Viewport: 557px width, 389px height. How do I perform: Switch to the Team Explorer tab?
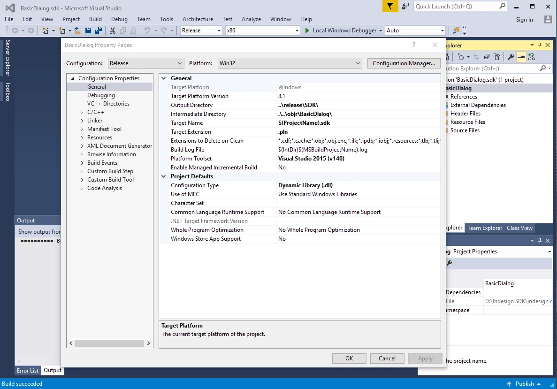click(485, 228)
